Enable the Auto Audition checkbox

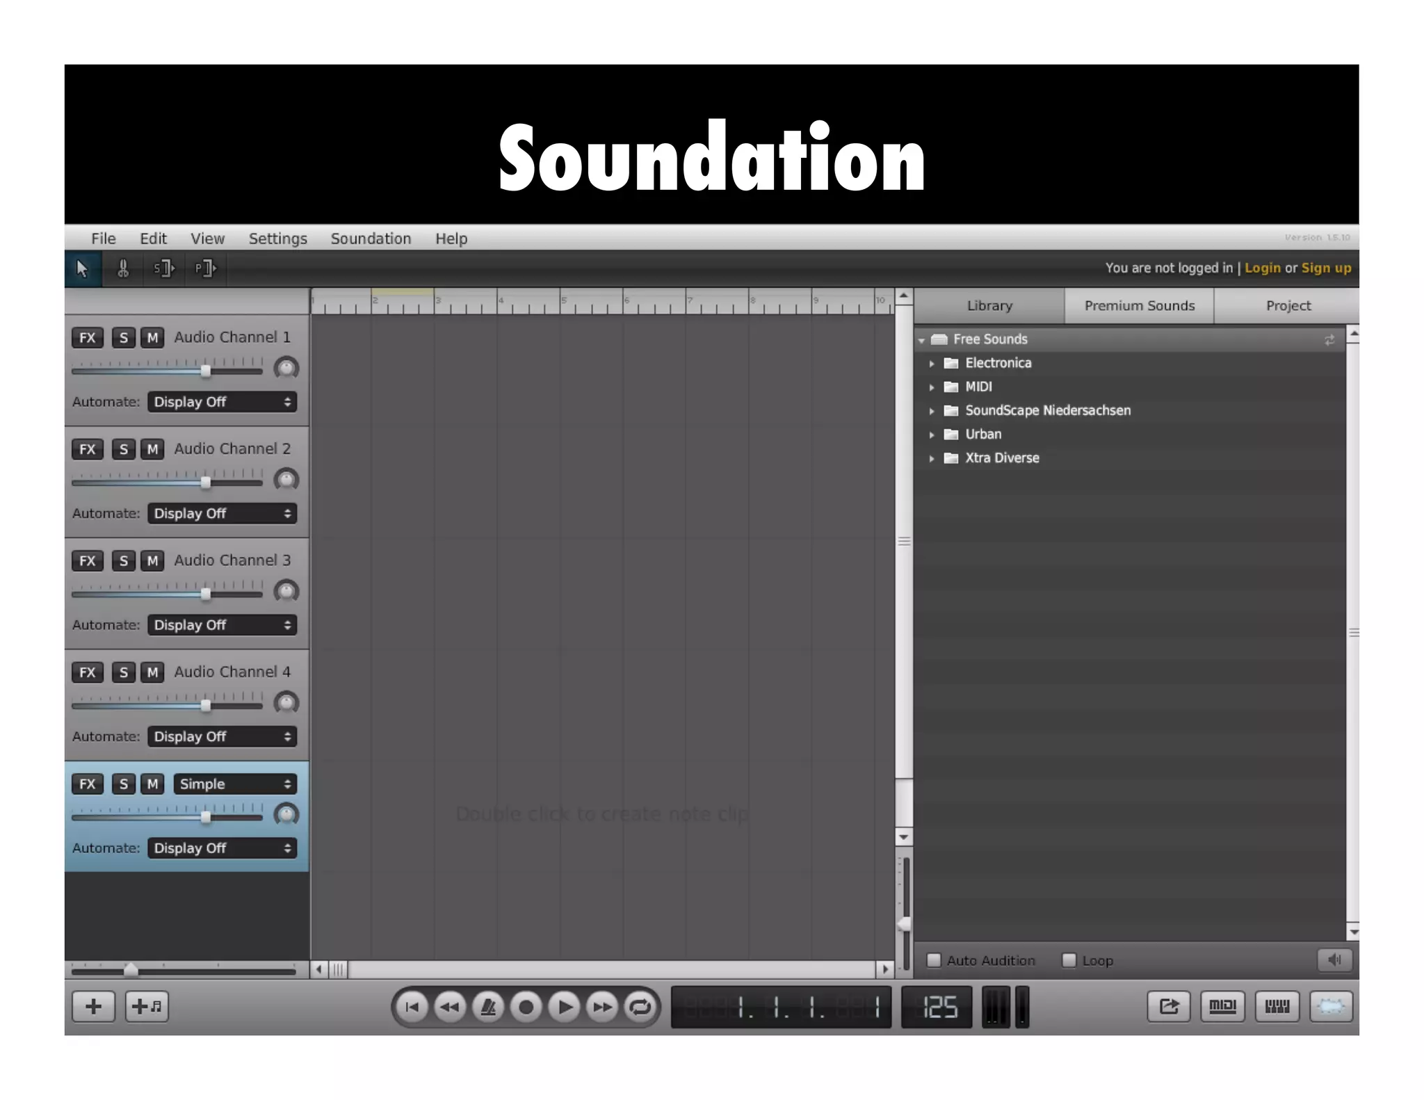934,960
